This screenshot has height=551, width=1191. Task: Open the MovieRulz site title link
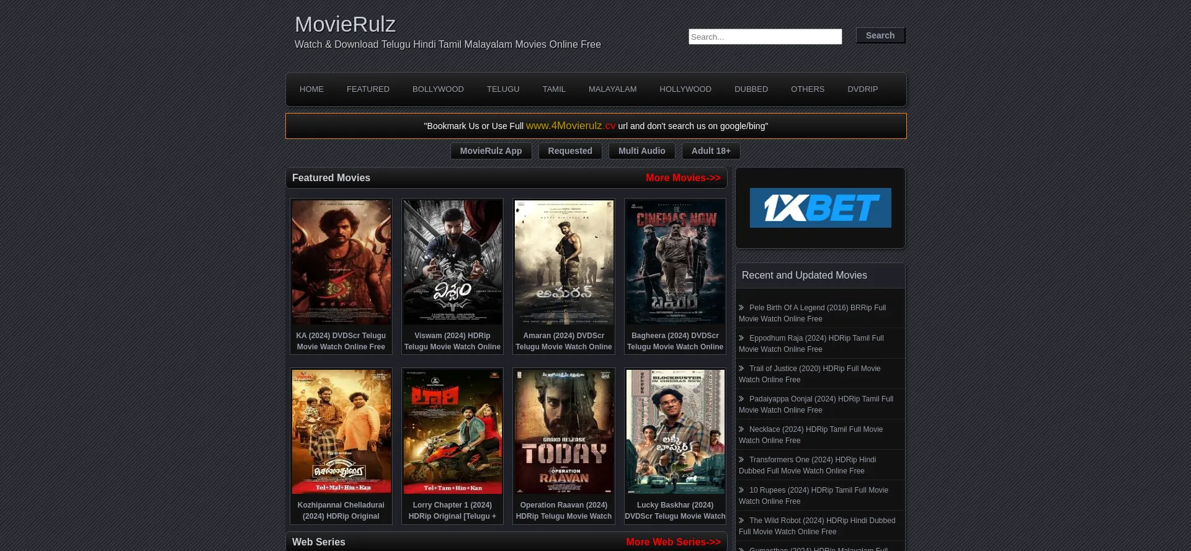[345, 24]
